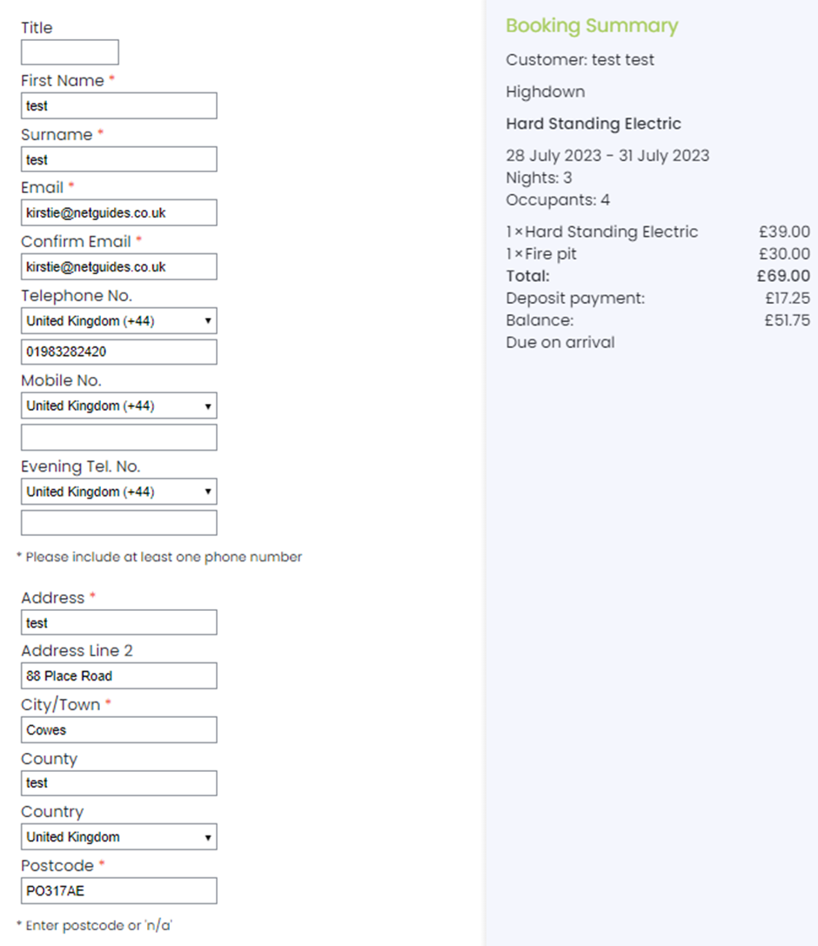This screenshot has height=946, width=818.
Task: Click the County text field
Action: coord(118,783)
